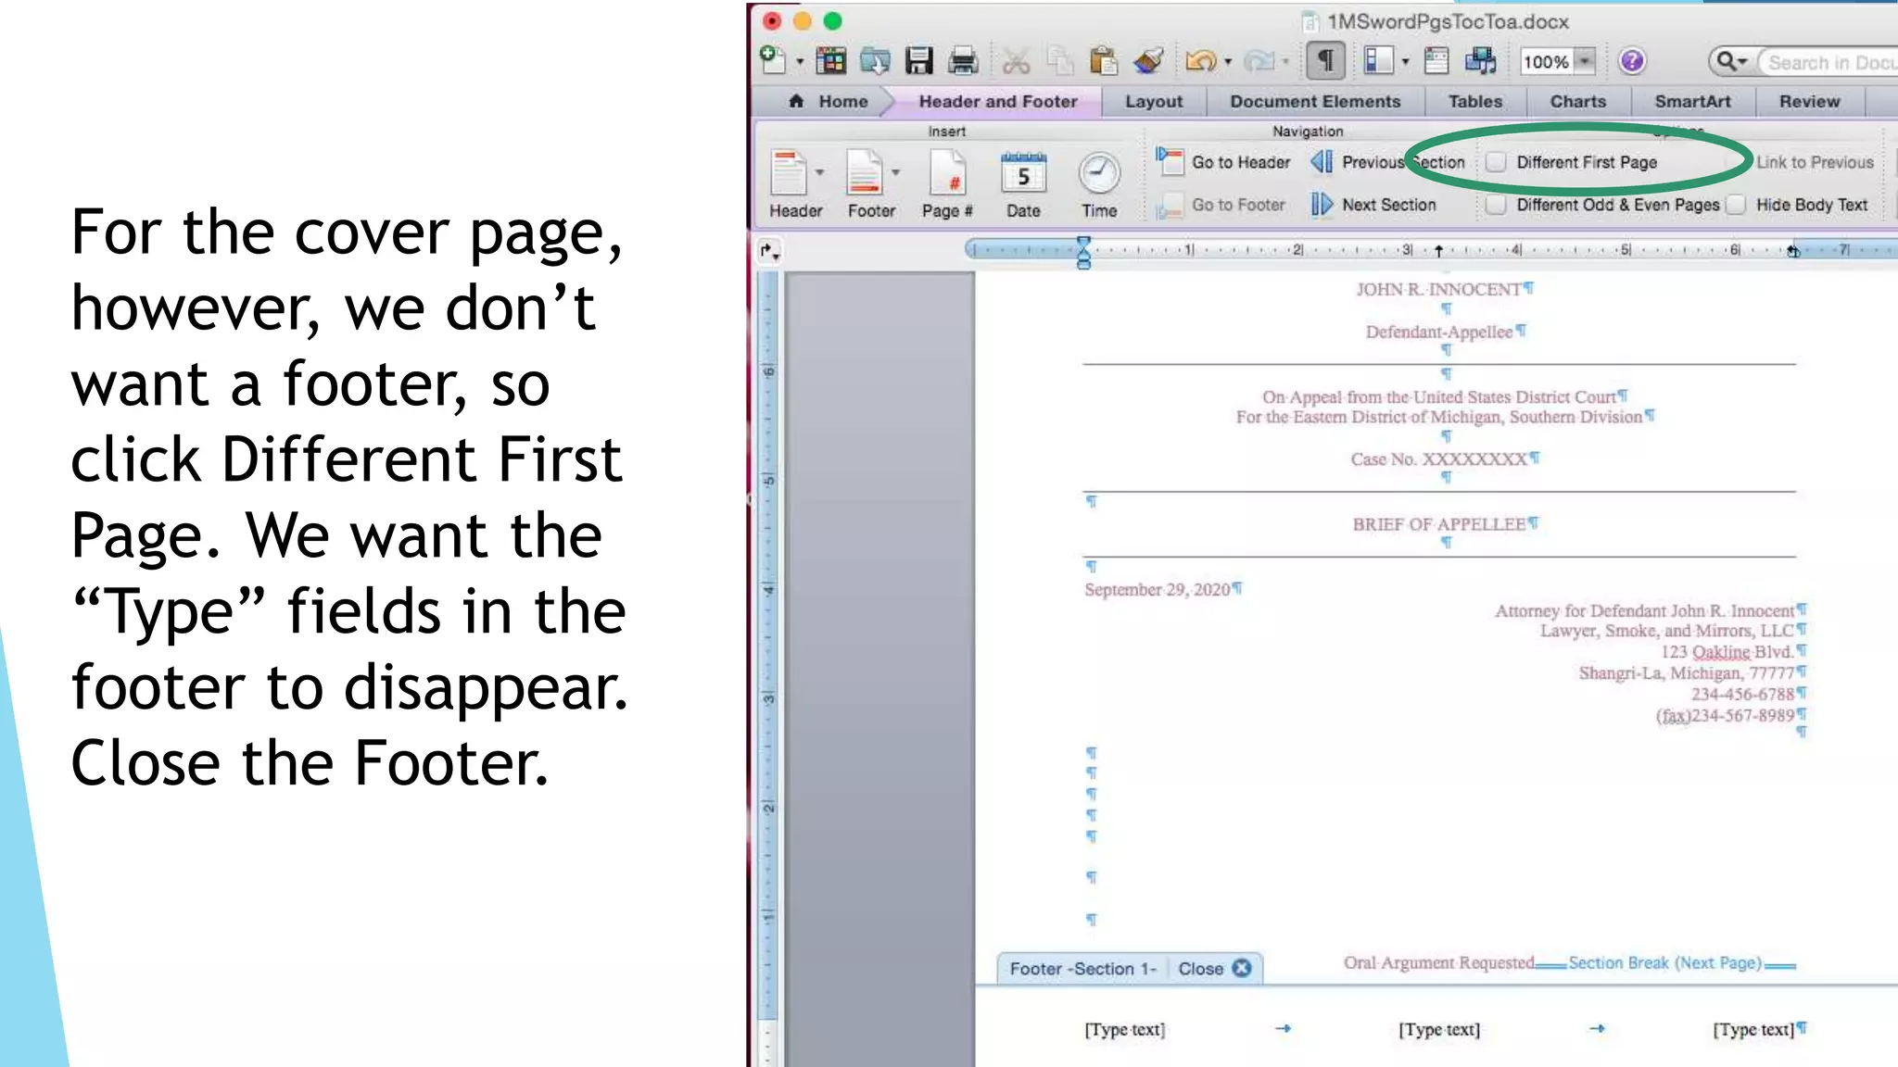The height and width of the screenshot is (1067, 1898).
Task: Click the 'September 29, 2020' date text
Action: tap(1157, 590)
